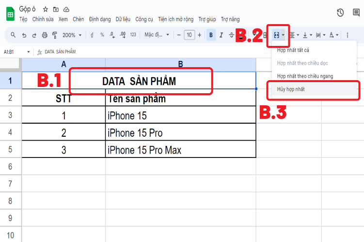This screenshot has height=242, width=364.
Task: Select column B header
Action: pos(181,64)
